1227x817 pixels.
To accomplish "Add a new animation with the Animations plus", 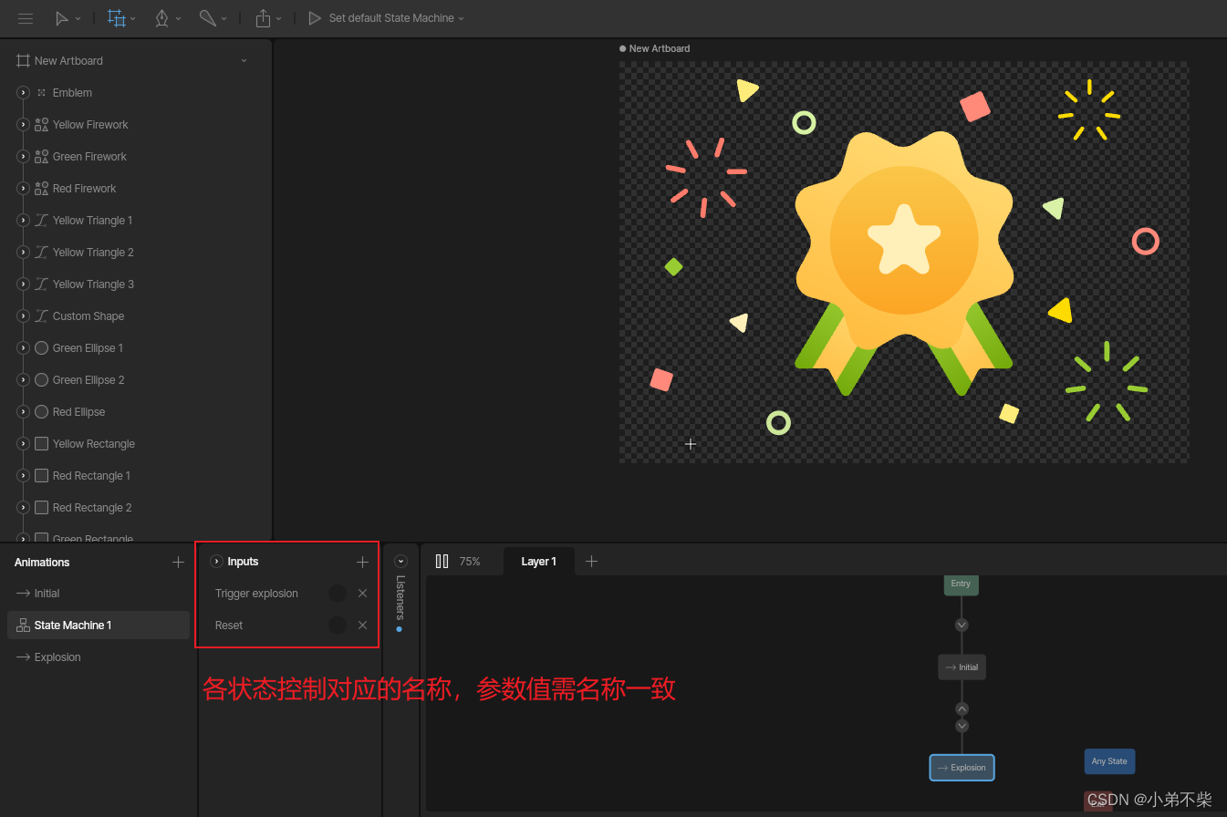I will (x=177, y=562).
